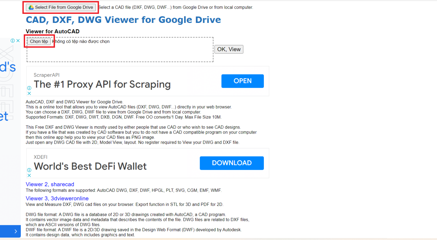Click the 'Select a CAD file (DXF, DWG, DWF...)' text
This screenshot has width=437, height=240.
(x=176, y=7)
